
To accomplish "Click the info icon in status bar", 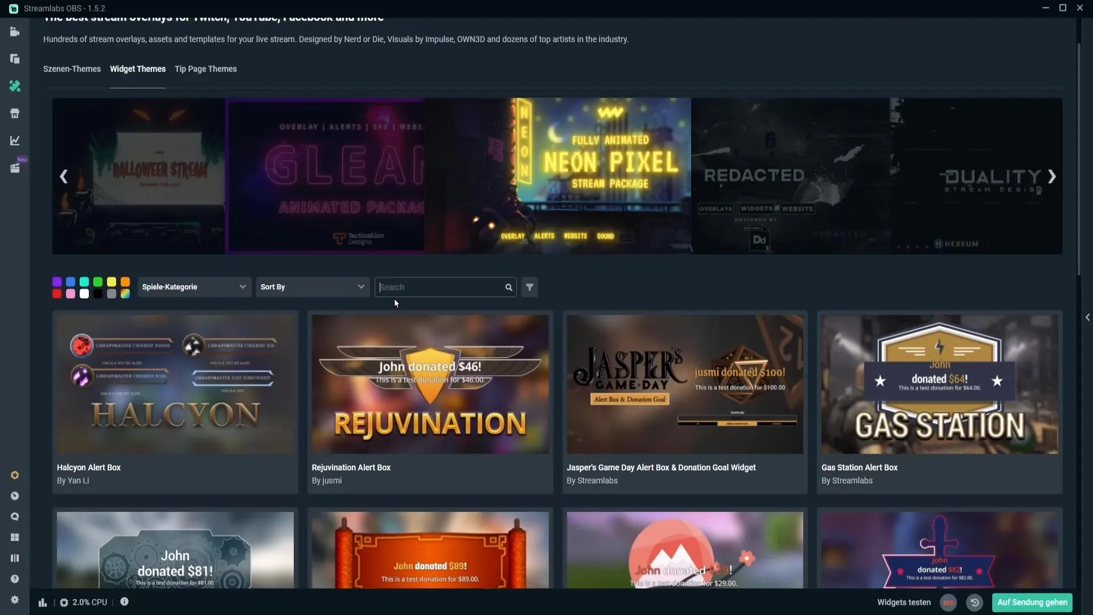I will coord(124,602).
